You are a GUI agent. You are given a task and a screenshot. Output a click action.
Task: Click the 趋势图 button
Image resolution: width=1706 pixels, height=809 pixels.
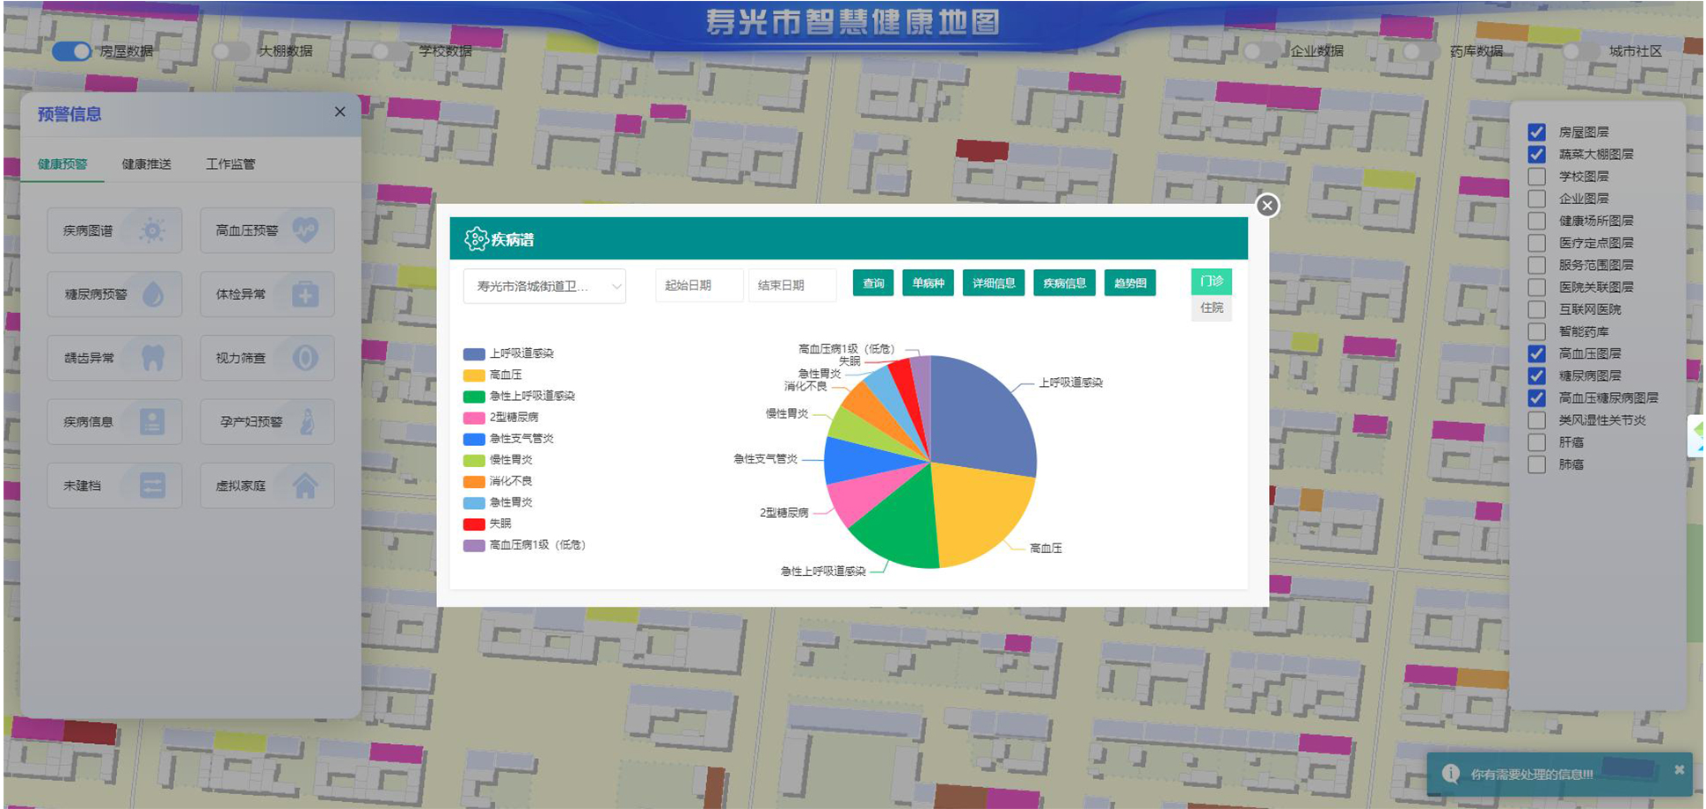pyautogui.click(x=1129, y=283)
